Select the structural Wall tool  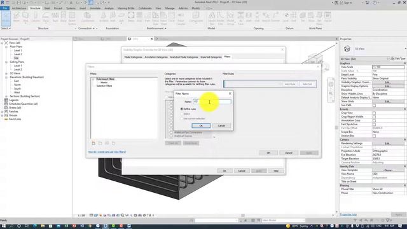(x=25, y=18)
